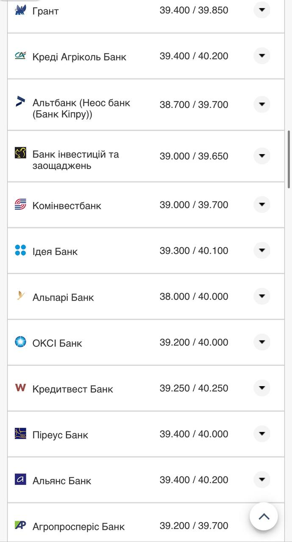This screenshot has width=292, height=542.
Task: Select the Піреус Банк name
Action: [x=60, y=434]
